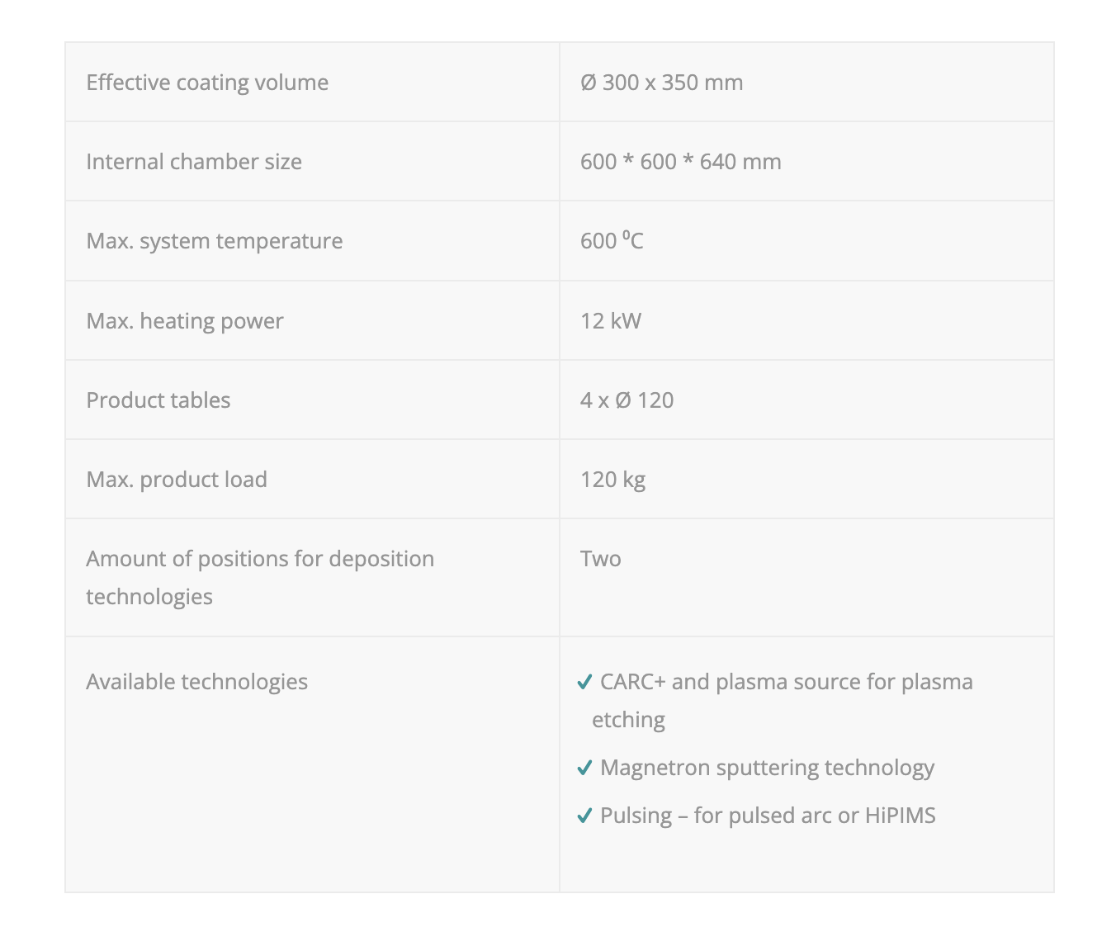Select the "Product tables" row label
Image resolution: width=1116 pixels, height=946 pixels.
click(158, 400)
